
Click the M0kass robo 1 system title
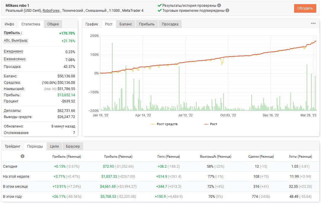17,6
